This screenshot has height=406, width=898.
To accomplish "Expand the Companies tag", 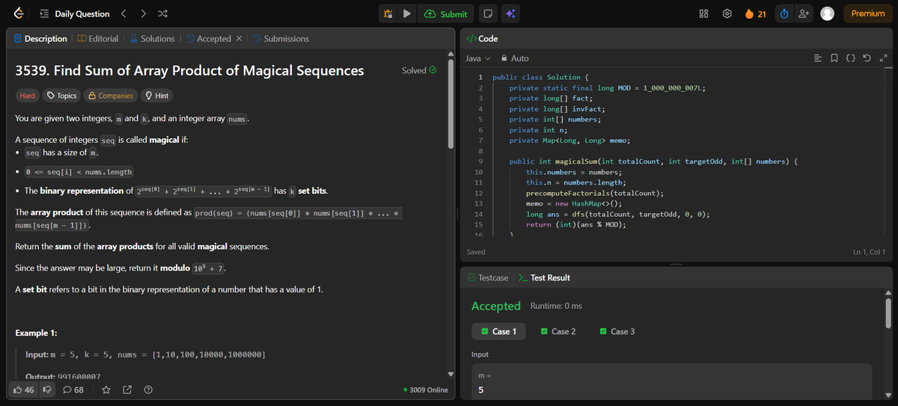I will [111, 96].
